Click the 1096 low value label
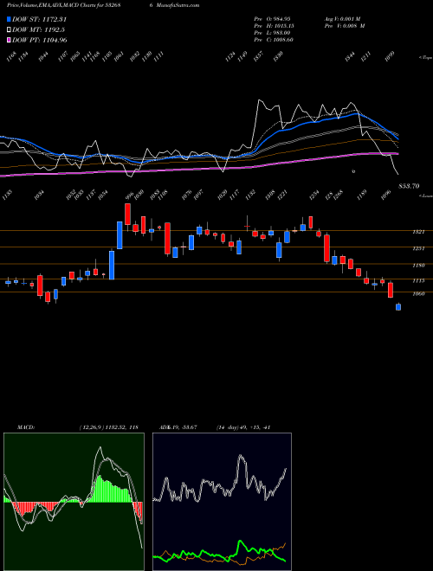433x571 pixels. (386, 195)
